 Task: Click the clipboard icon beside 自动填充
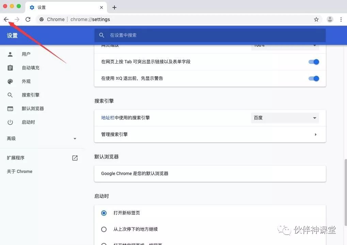tap(10, 68)
